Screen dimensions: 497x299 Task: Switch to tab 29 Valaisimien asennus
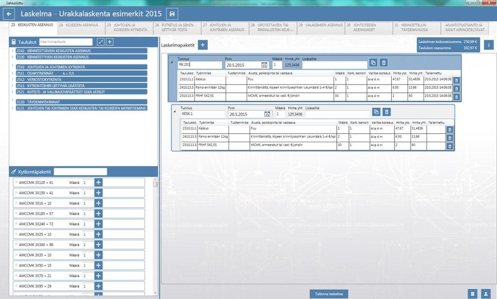click(321, 27)
